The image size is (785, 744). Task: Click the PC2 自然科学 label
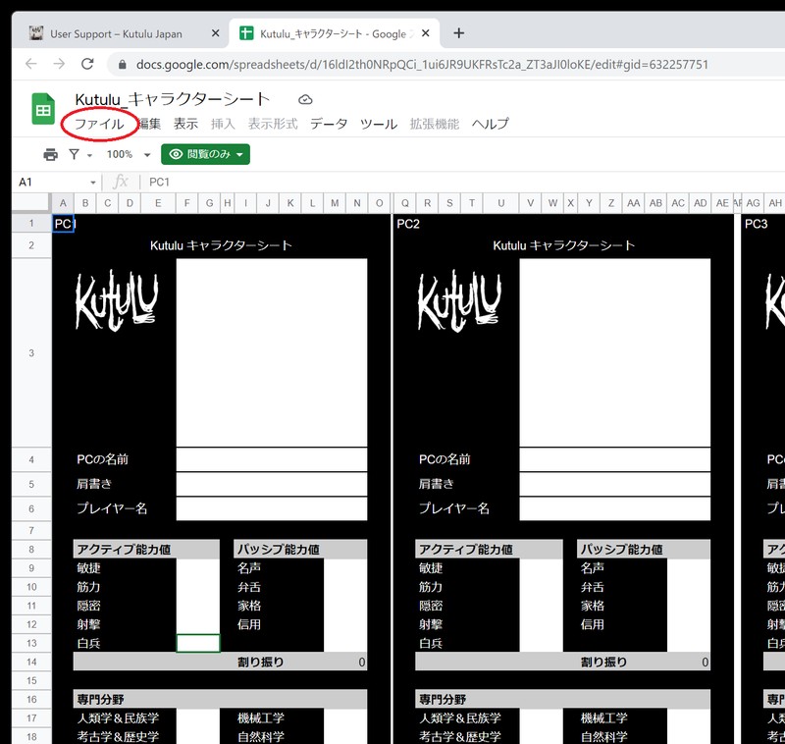pos(603,737)
